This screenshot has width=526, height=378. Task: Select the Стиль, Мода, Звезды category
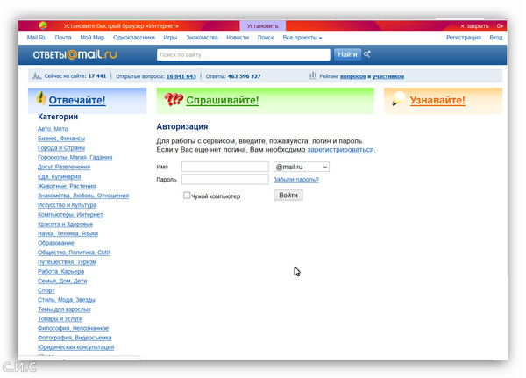67,300
